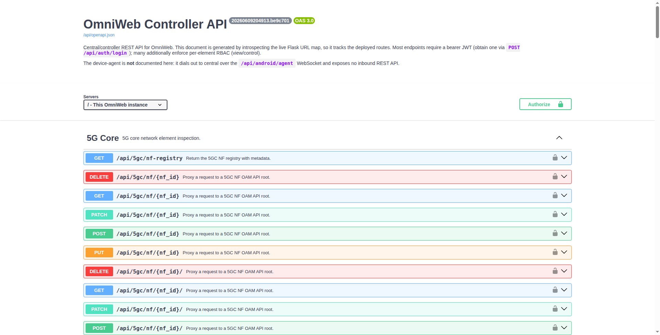Click the POST badge for /api/5gc/nf/{nf_id}/
Viewport: 660px width, 335px height.
(99, 328)
